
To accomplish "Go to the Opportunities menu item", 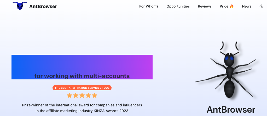I will 178,6.
